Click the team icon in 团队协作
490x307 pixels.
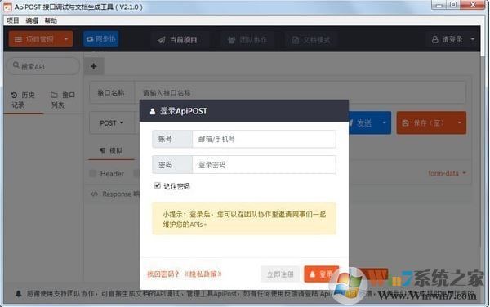[x=231, y=40]
